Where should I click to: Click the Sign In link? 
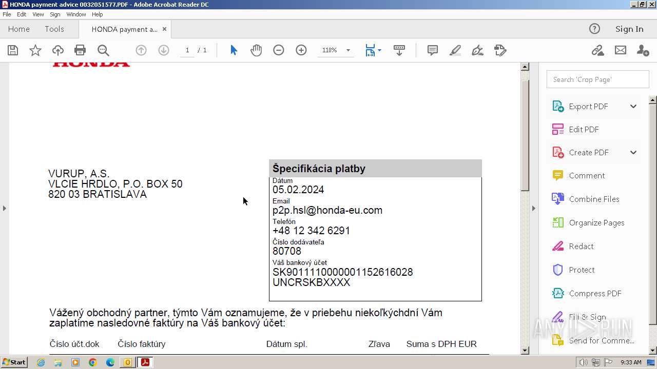coord(629,29)
